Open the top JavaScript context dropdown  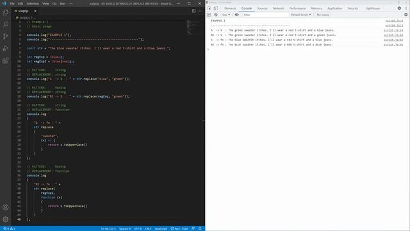pyautogui.click(x=226, y=15)
